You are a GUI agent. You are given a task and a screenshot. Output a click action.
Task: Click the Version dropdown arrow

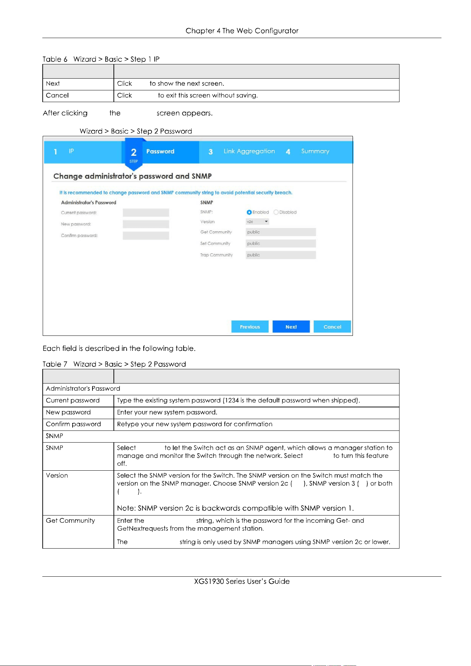pos(266,222)
